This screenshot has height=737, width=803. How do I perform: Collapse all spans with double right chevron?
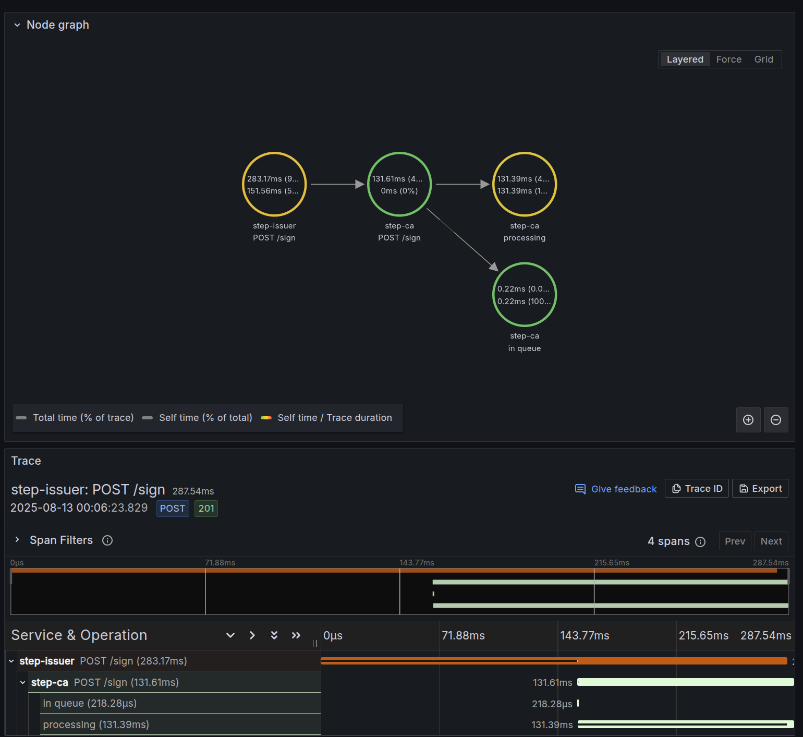296,635
